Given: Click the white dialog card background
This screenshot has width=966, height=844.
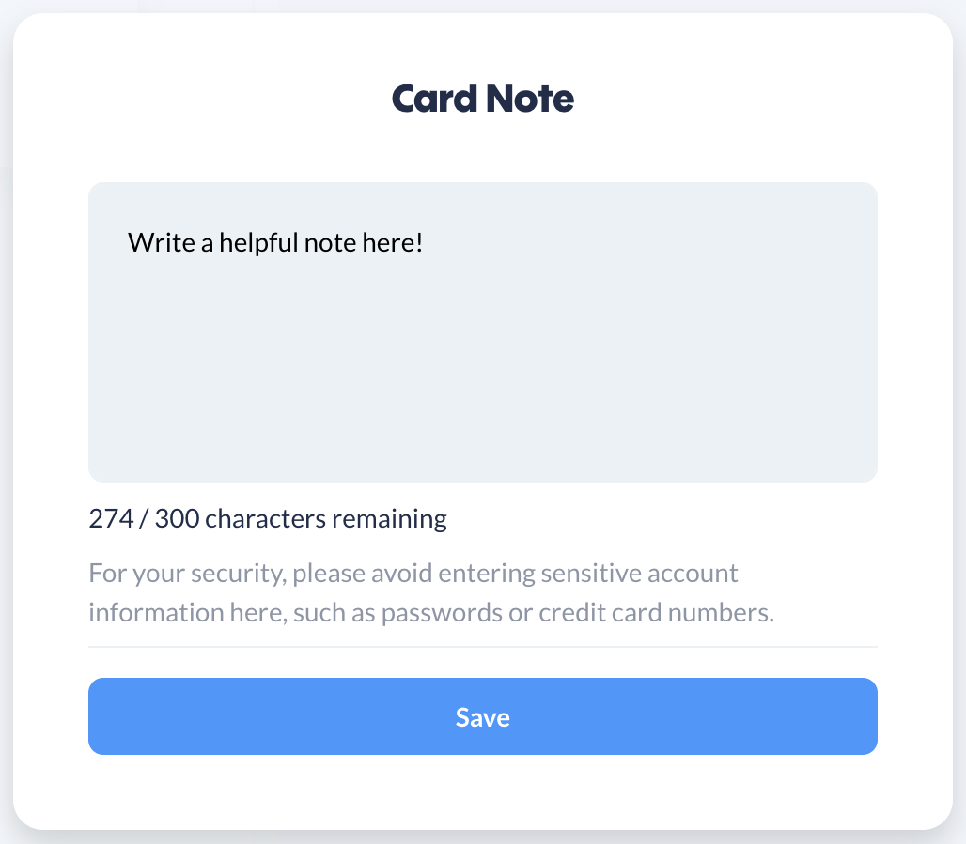Looking at the screenshot, I should coord(483,793).
